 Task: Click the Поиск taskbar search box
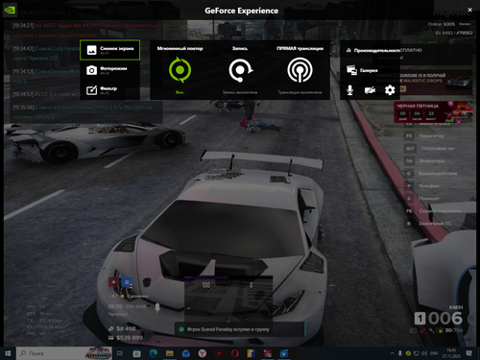(64, 353)
